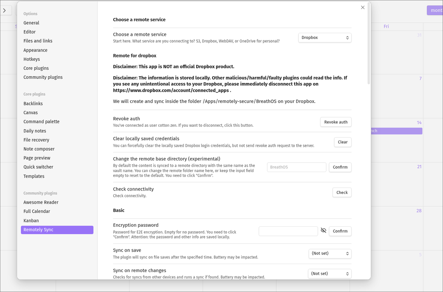Open the Sync on remote changes dropdown
The image size is (443, 292).
click(330, 274)
